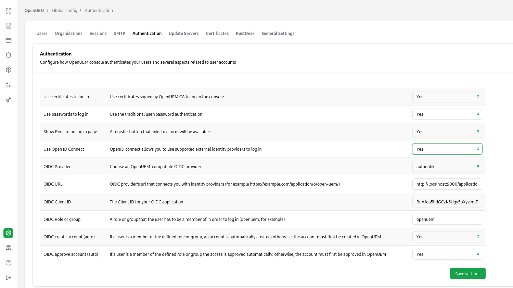The image size is (513, 288).
Task: Click the log out icon at sidebar bottom
Action: tap(9, 277)
